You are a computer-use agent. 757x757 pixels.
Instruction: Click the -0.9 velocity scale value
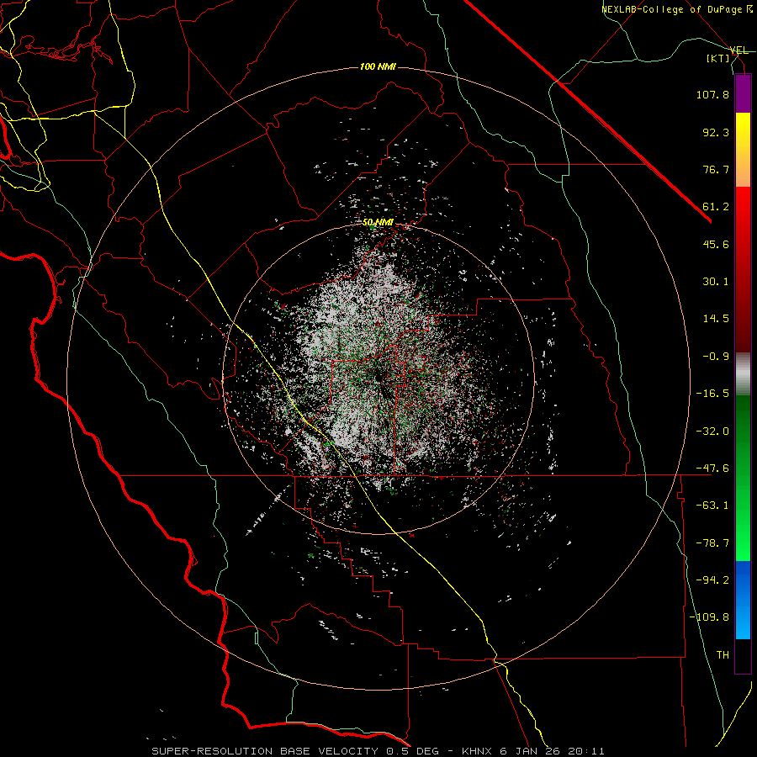click(716, 357)
